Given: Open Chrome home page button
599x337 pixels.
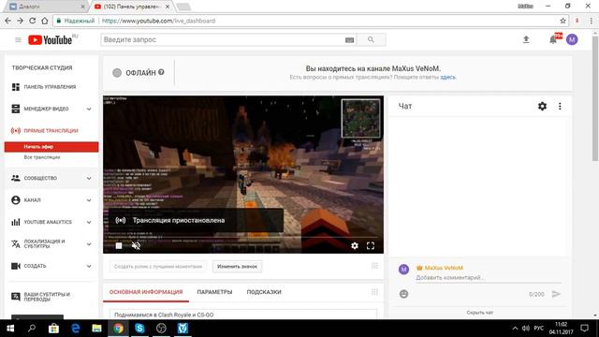Looking at the screenshot, I should click(x=45, y=21).
